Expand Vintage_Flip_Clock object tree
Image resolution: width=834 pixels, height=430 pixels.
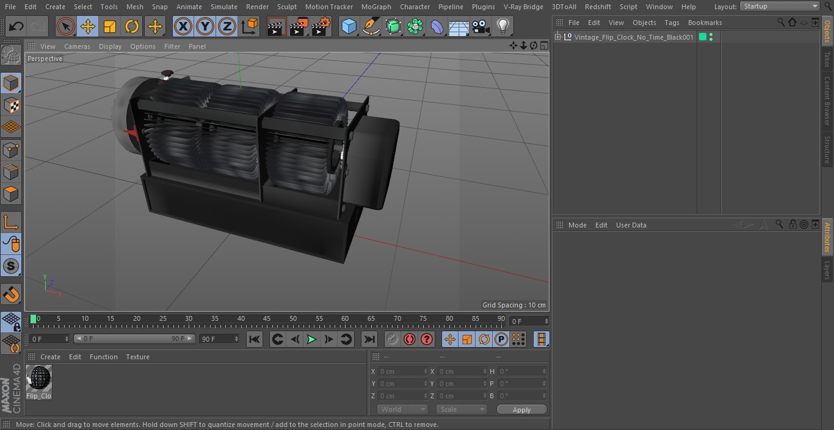[x=557, y=37]
